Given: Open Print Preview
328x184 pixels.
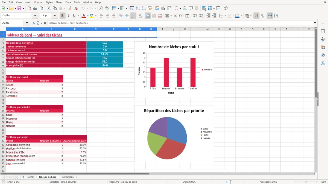Looking at the screenshot, I should pyautogui.click(x=41, y=8).
